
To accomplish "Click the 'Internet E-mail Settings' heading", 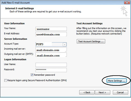I will pos(20,8).
